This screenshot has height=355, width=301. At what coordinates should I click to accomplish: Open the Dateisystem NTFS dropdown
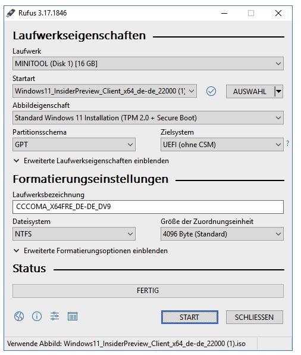74,234
